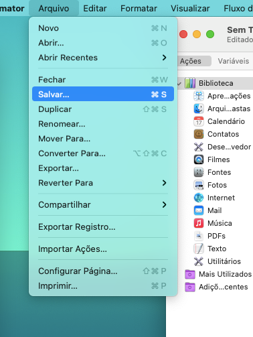Select Renomear... menu entry
Screen dimensions: 253x337
pyautogui.click(x=103, y=124)
